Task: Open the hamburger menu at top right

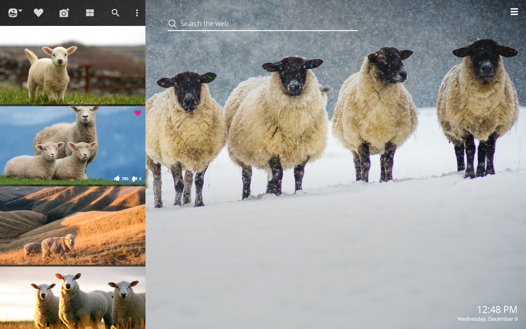Action: [514, 12]
